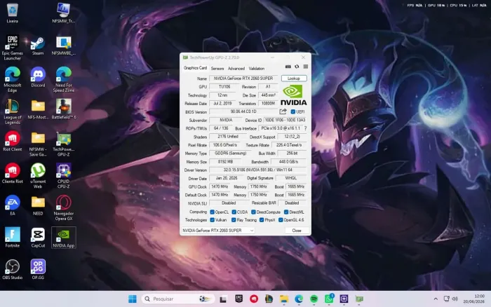This screenshot has width=491, height=307.
Task: Select the Steam desktop shortcut
Action: click(38, 46)
